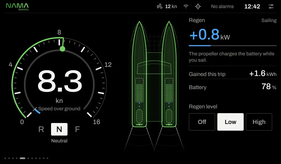Click the NAMA Mobility logo
Viewport: 281px width, 164px height.
[17, 7]
